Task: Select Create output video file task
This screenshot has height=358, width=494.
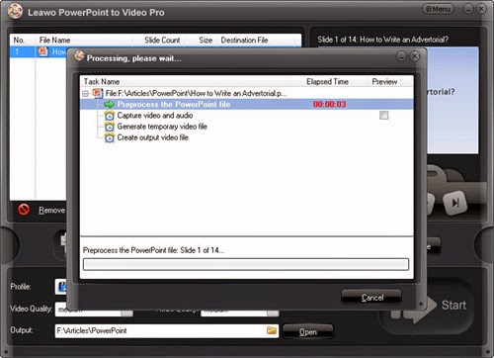Action: 152,137
